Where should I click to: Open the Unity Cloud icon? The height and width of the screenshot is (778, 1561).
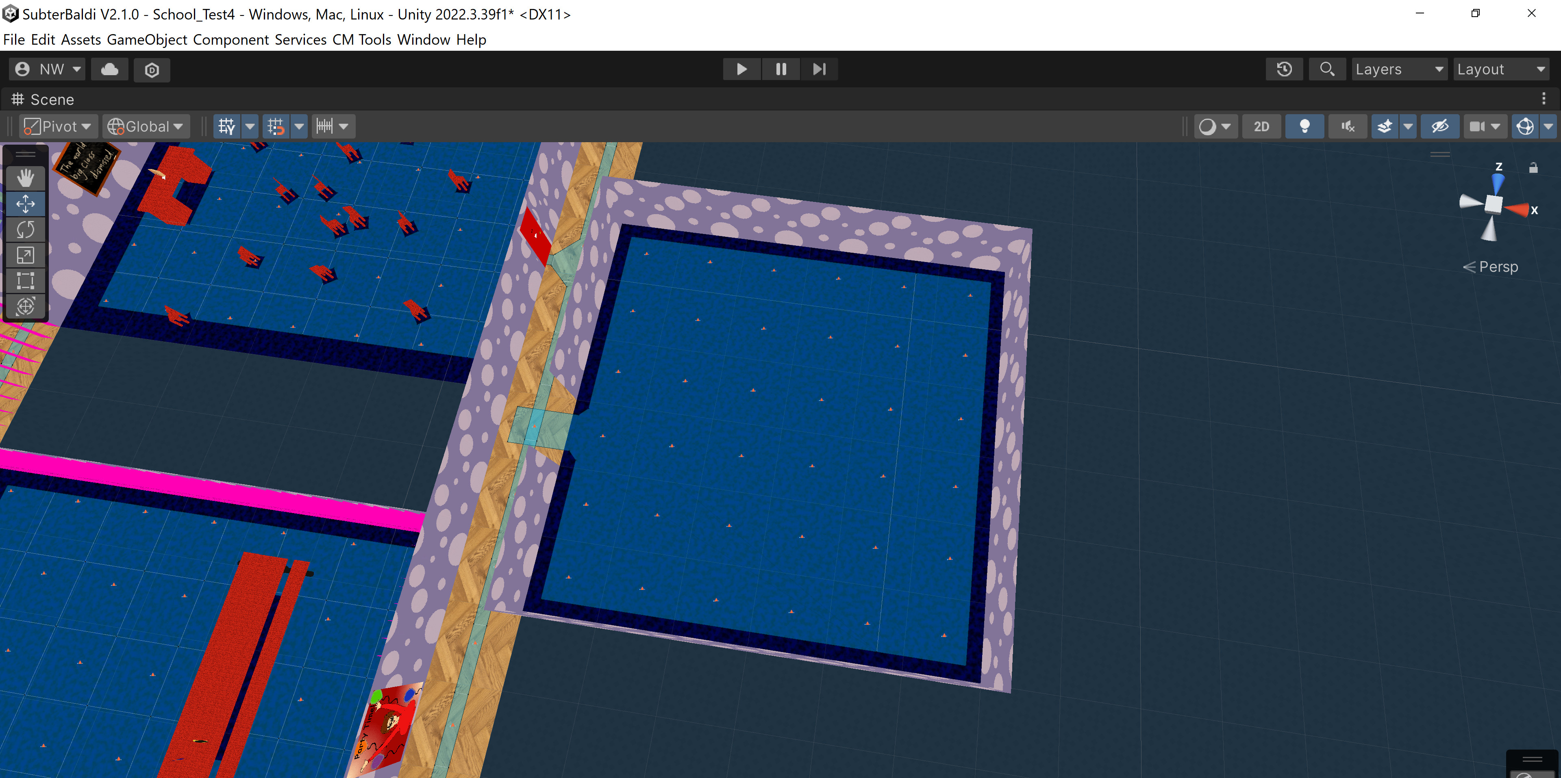pyautogui.click(x=110, y=69)
